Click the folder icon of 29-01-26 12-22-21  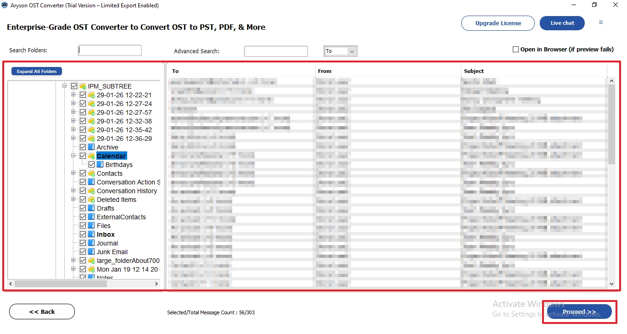[x=92, y=95]
